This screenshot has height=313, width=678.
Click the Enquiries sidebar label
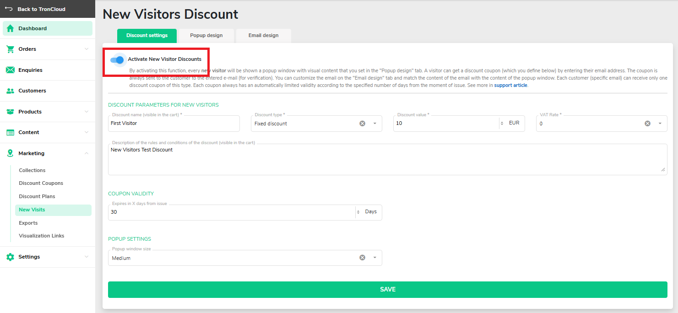coord(30,70)
